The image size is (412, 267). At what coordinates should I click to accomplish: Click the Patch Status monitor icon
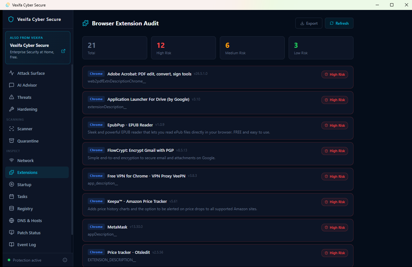pyautogui.click(x=12, y=233)
